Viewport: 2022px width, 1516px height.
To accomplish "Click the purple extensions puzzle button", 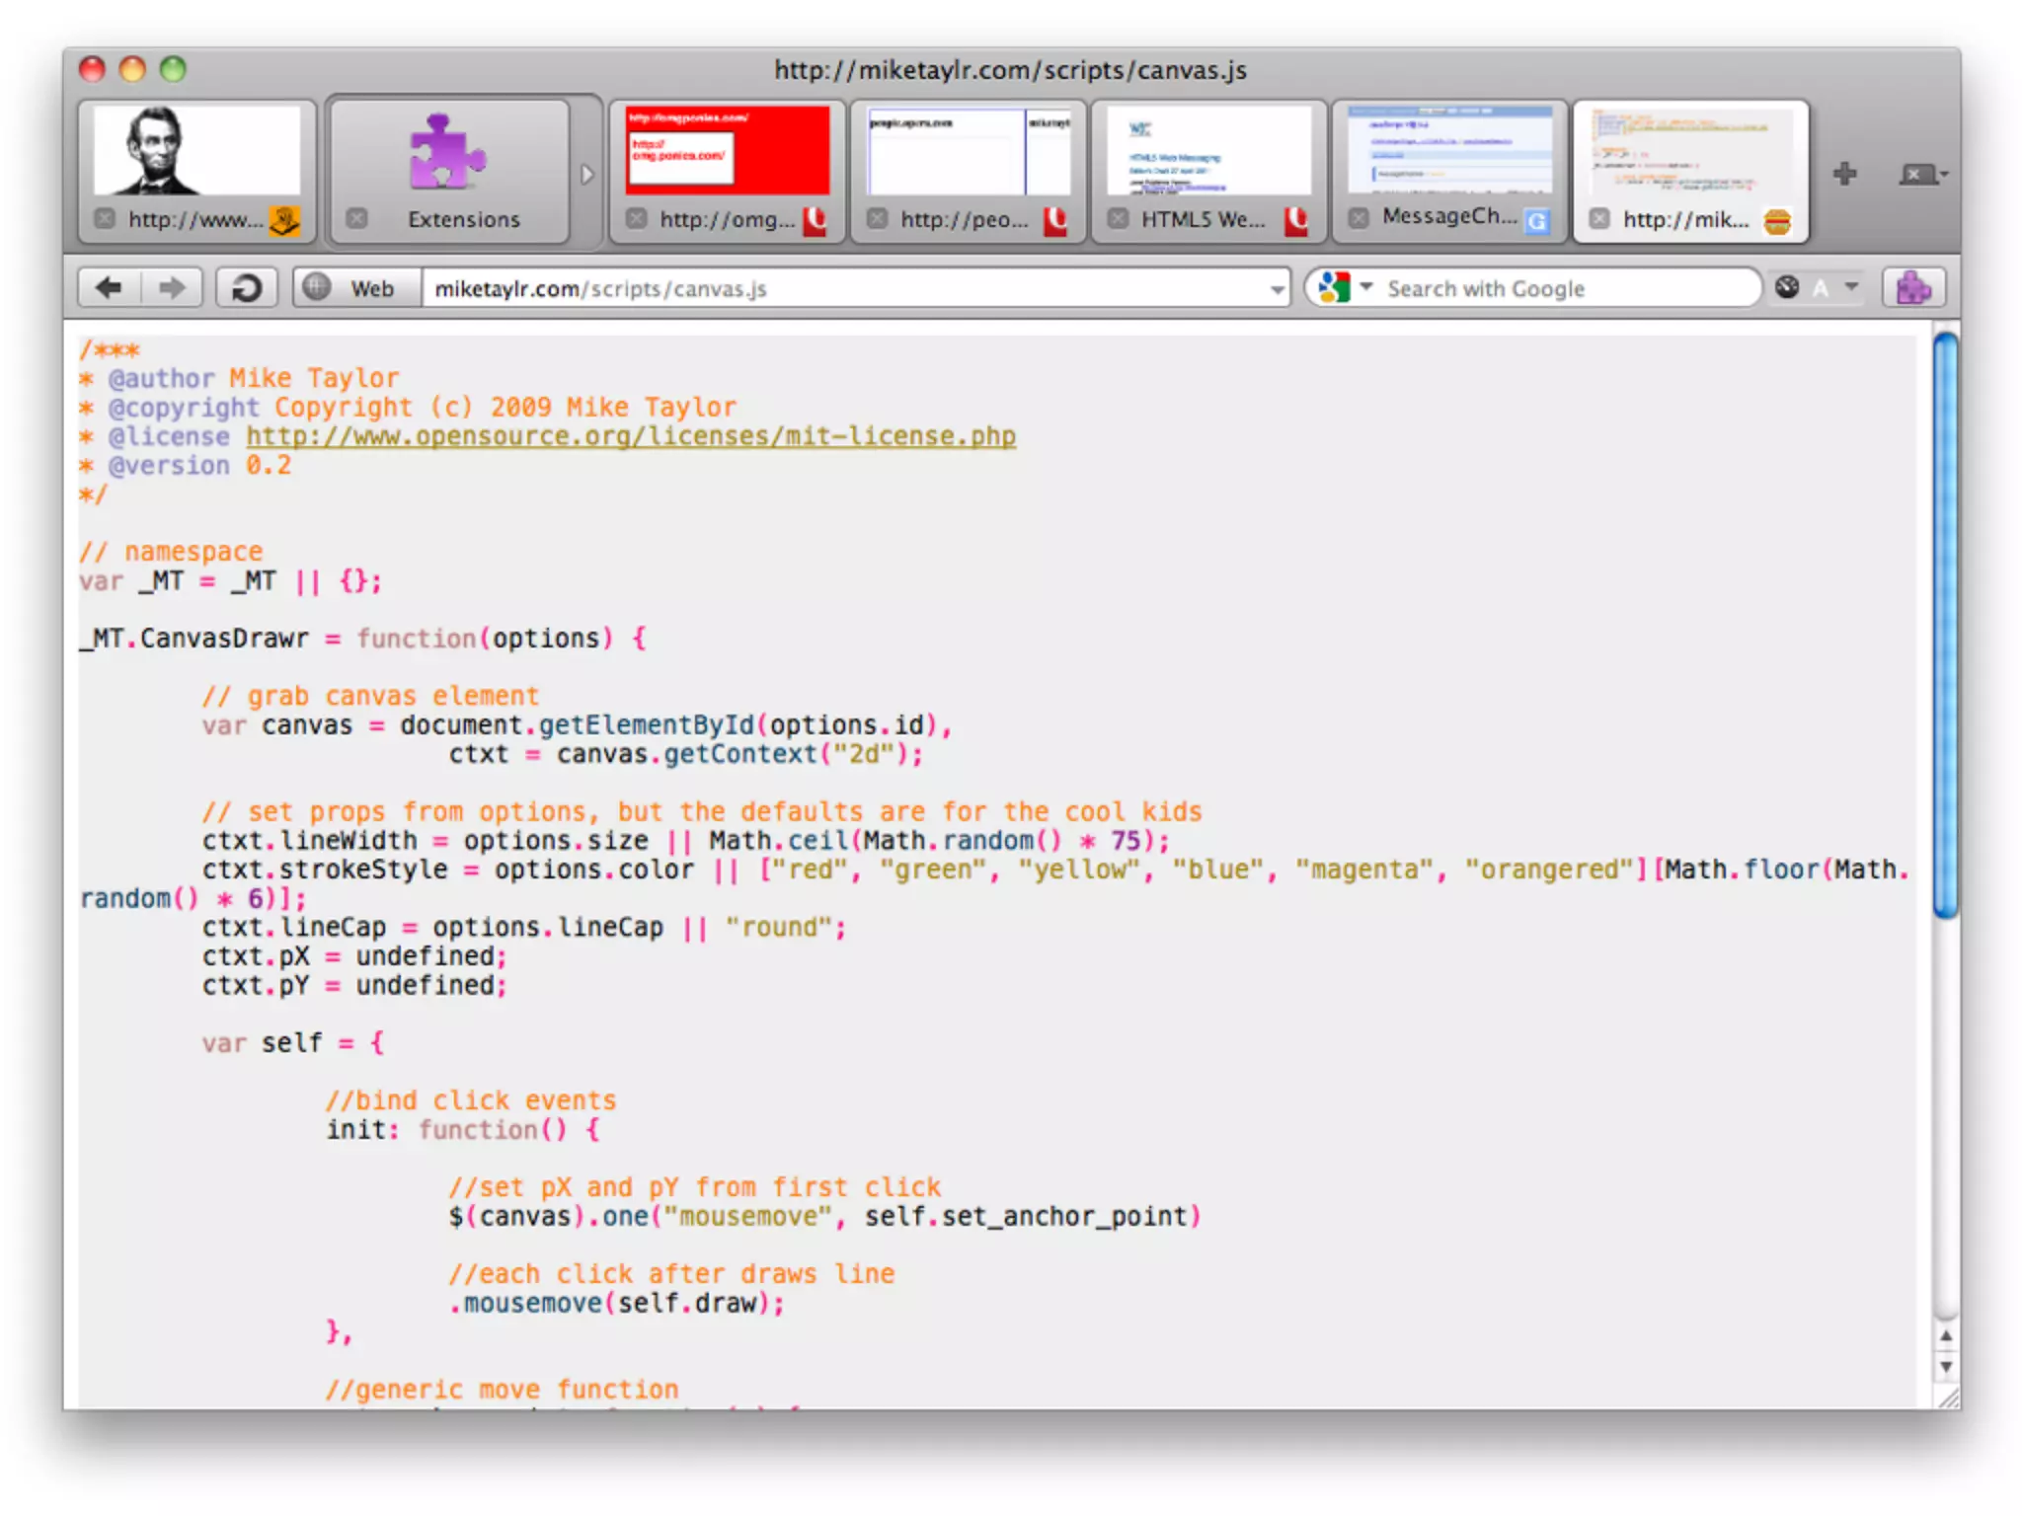I will click(1913, 288).
